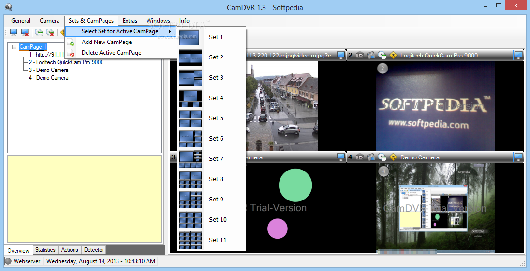Switch to the Actions tab
The height and width of the screenshot is (271, 530).
coord(70,250)
